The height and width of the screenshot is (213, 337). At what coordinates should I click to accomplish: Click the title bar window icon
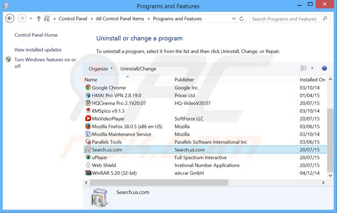click(x=6, y=6)
